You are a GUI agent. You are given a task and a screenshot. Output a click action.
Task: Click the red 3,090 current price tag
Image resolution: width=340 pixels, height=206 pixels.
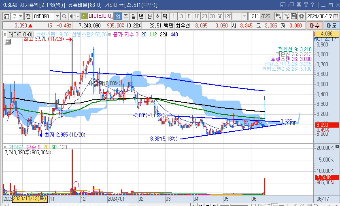tap(327, 125)
